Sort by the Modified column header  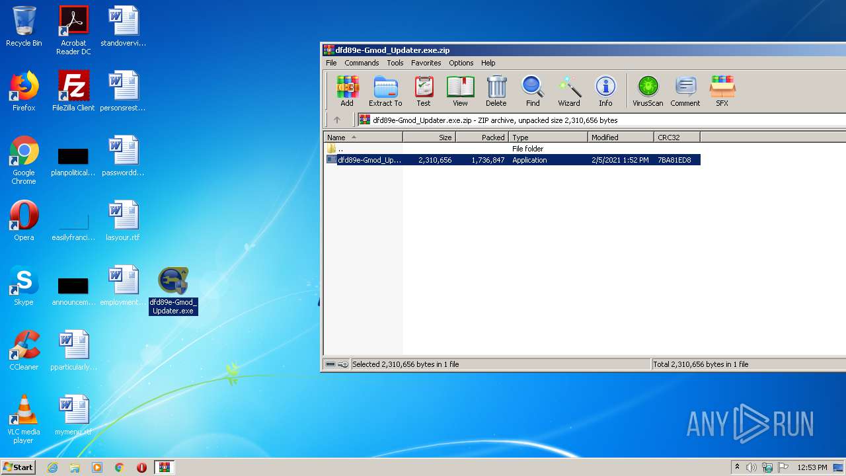tap(621, 138)
